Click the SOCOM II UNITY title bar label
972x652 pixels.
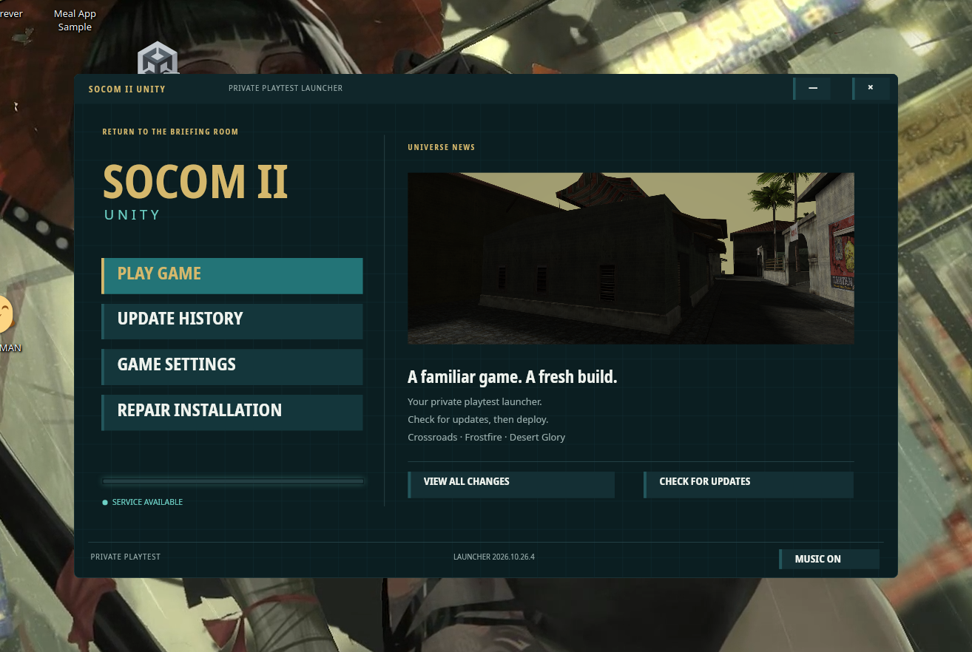127,89
